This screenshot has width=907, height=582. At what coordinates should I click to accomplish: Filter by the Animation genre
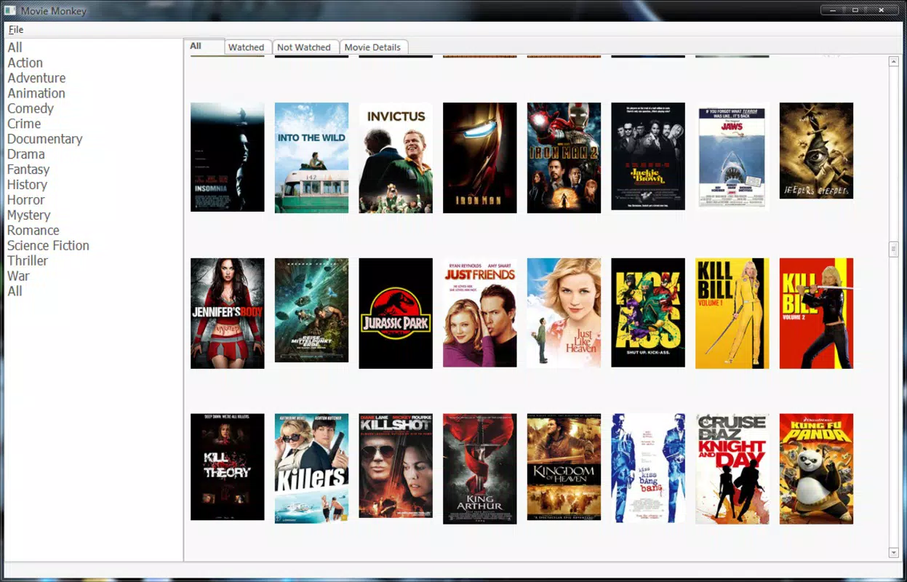point(36,93)
